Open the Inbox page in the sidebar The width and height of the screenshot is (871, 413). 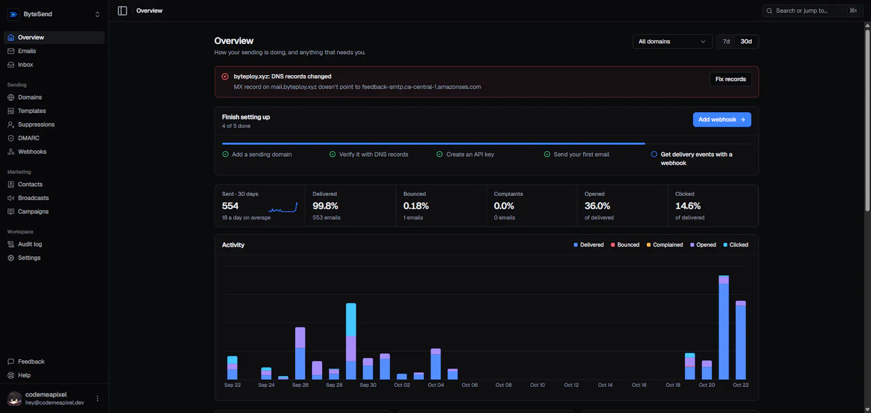point(54,65)
